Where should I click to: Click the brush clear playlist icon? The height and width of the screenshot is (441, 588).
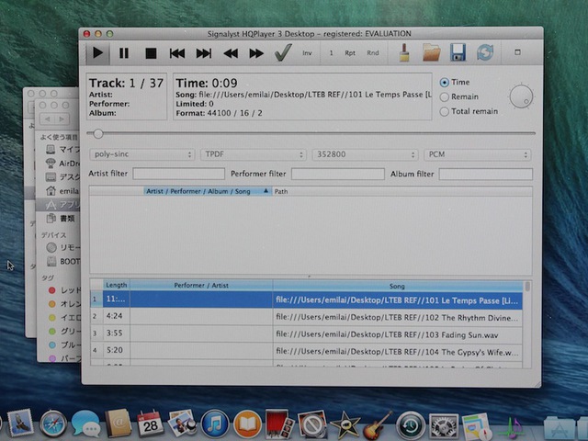click(x=404, y=52)
